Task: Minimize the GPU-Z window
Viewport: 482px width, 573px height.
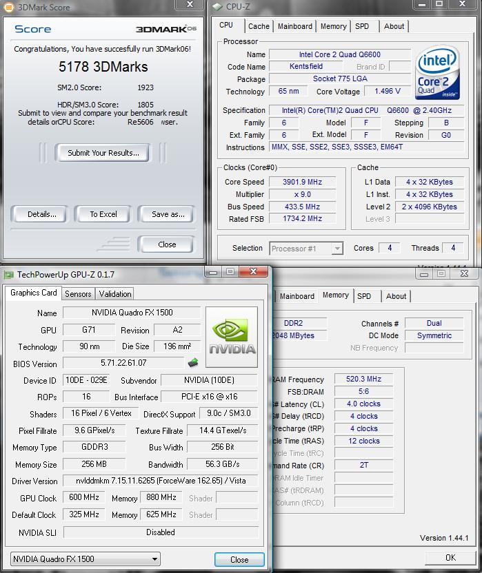Action: click(213, 272)
